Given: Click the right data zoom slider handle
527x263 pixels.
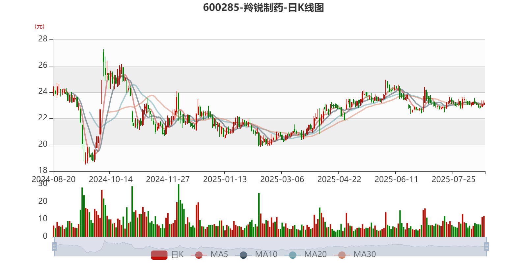Looking at the screenshot, I should click(486, 246).
